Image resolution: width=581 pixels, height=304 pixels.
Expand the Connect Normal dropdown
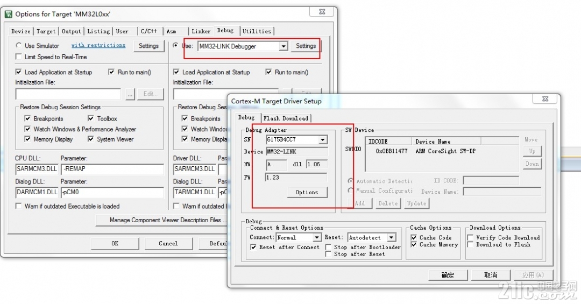click(x=317, y=237)
